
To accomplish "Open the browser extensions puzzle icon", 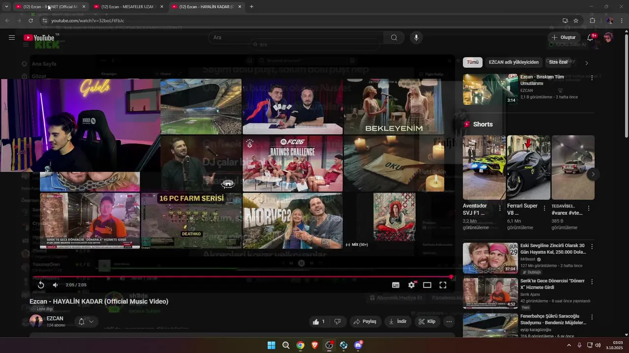I will 592,21.
